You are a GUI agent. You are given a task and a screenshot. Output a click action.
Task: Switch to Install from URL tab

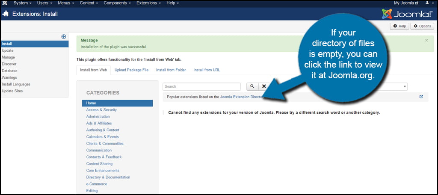[207, 70]
